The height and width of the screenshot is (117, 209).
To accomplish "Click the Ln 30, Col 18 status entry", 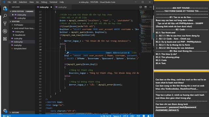I will click(106, 116).
